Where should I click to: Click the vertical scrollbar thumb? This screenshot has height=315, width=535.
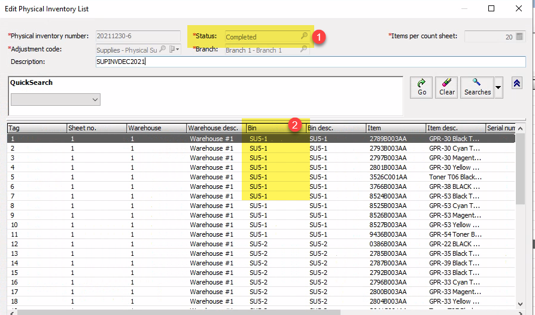[520, 169]
